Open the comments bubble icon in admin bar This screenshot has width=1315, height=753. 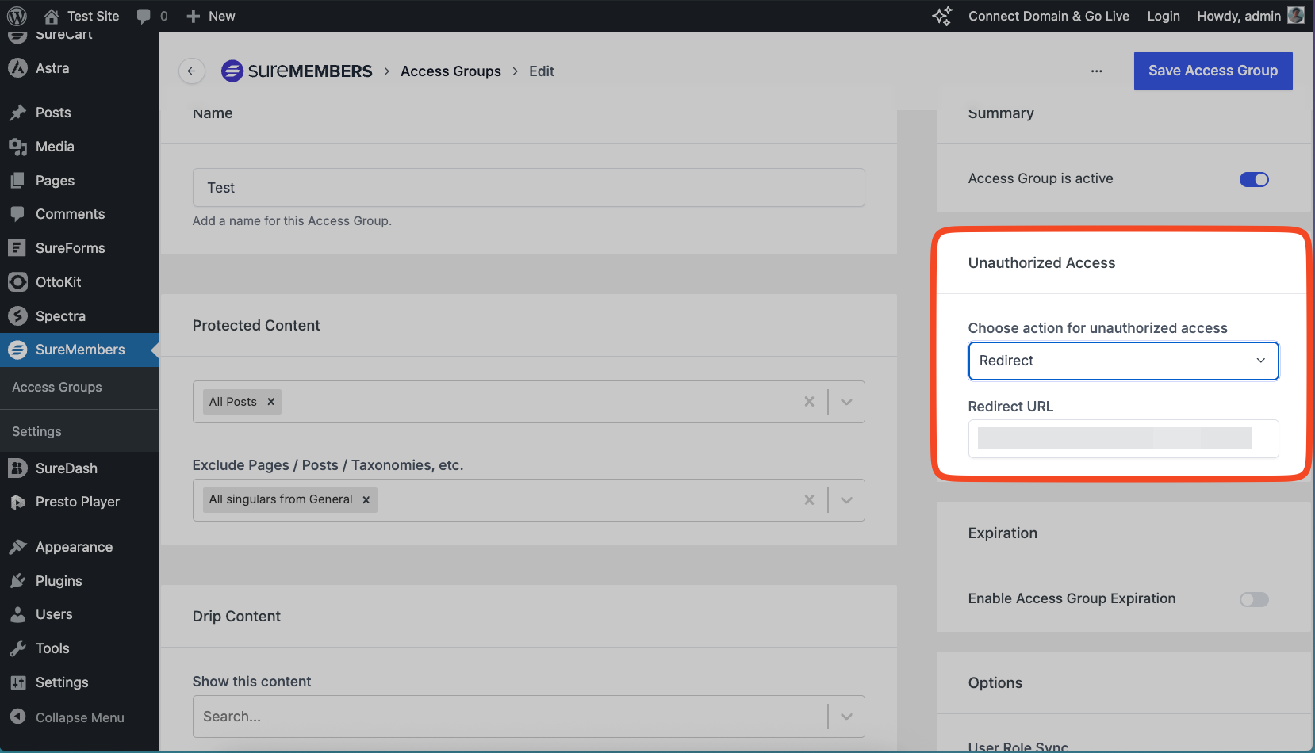pos(144,16)
